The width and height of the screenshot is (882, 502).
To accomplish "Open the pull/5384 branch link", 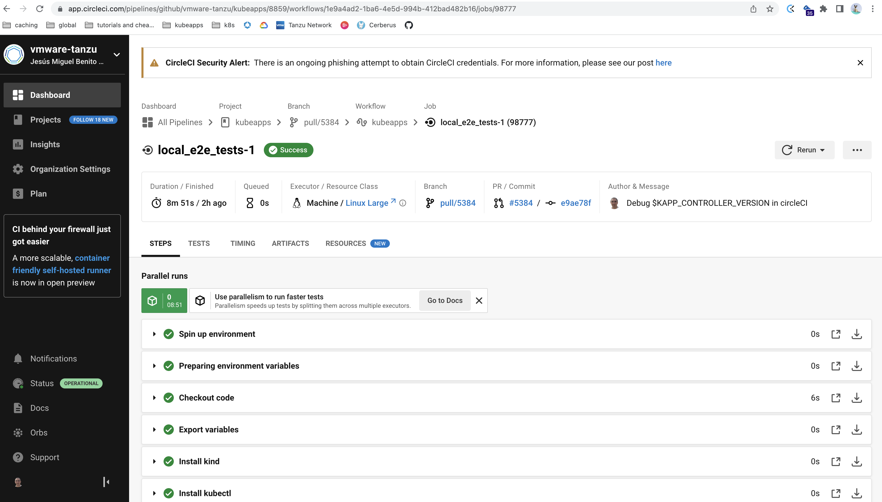I will point(457,203).
